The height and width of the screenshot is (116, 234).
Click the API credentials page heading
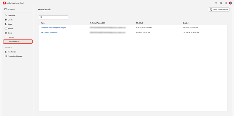pos(44,9)
